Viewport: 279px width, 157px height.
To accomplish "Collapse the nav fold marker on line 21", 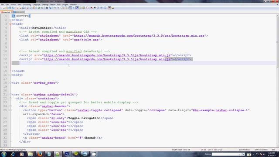I will (x=10, y=95).
